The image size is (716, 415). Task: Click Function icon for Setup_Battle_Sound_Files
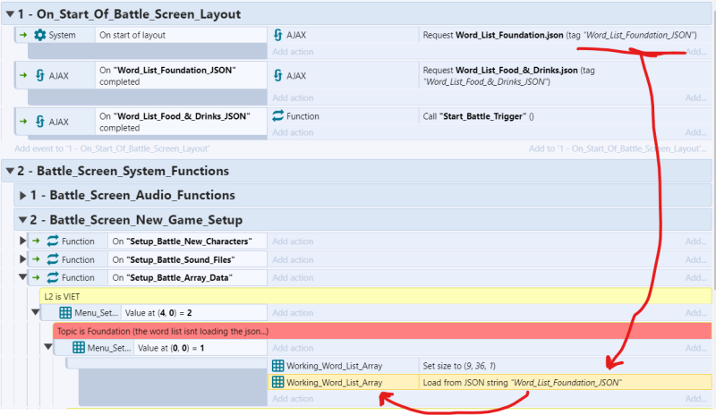tap(52, 259)
